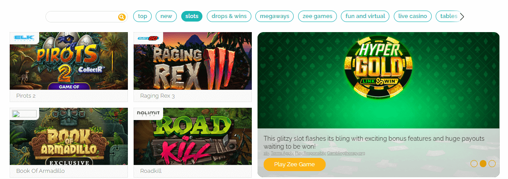
Task: Click the orange search magnifier icon
Action: pos(122,17)
